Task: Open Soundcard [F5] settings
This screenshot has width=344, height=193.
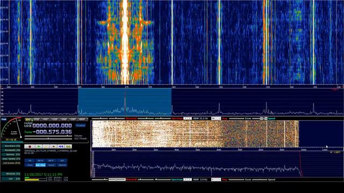Action: tap(11, 146)
